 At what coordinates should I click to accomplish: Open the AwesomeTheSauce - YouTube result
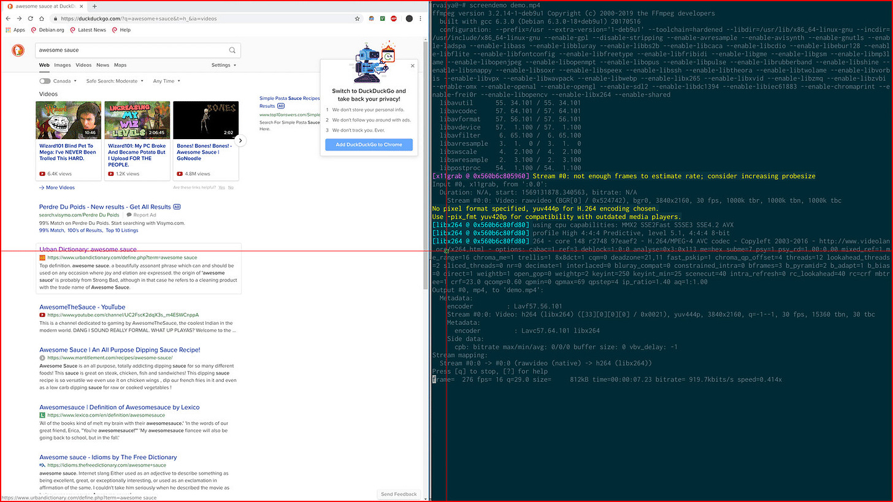82,306
